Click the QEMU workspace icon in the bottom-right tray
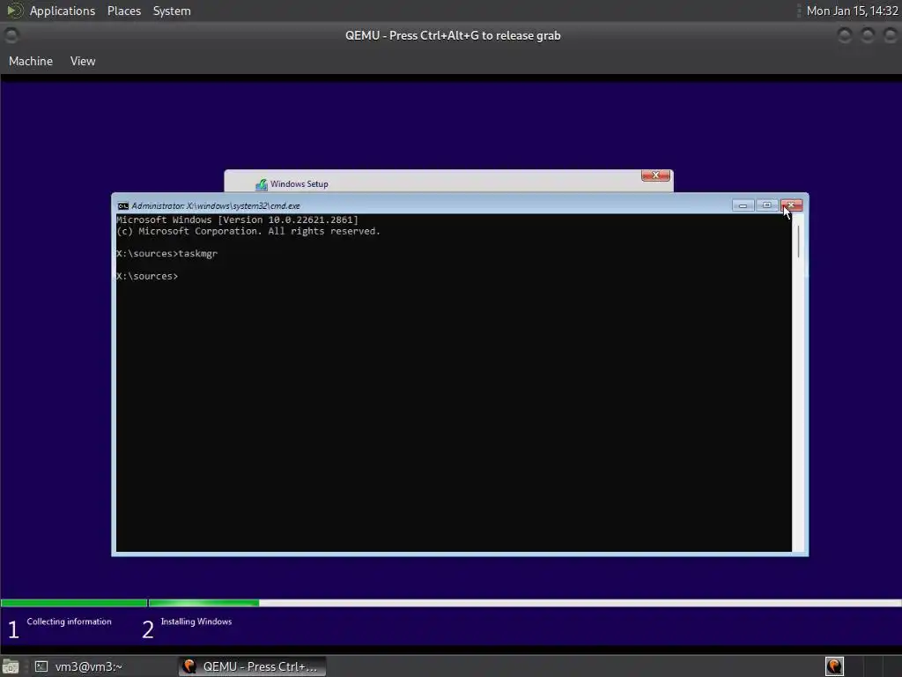 [834, 666]
